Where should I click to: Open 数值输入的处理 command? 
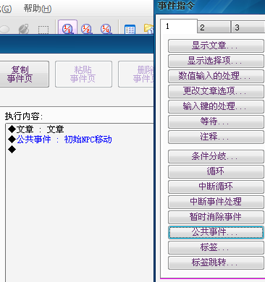(x=216, y=76)
